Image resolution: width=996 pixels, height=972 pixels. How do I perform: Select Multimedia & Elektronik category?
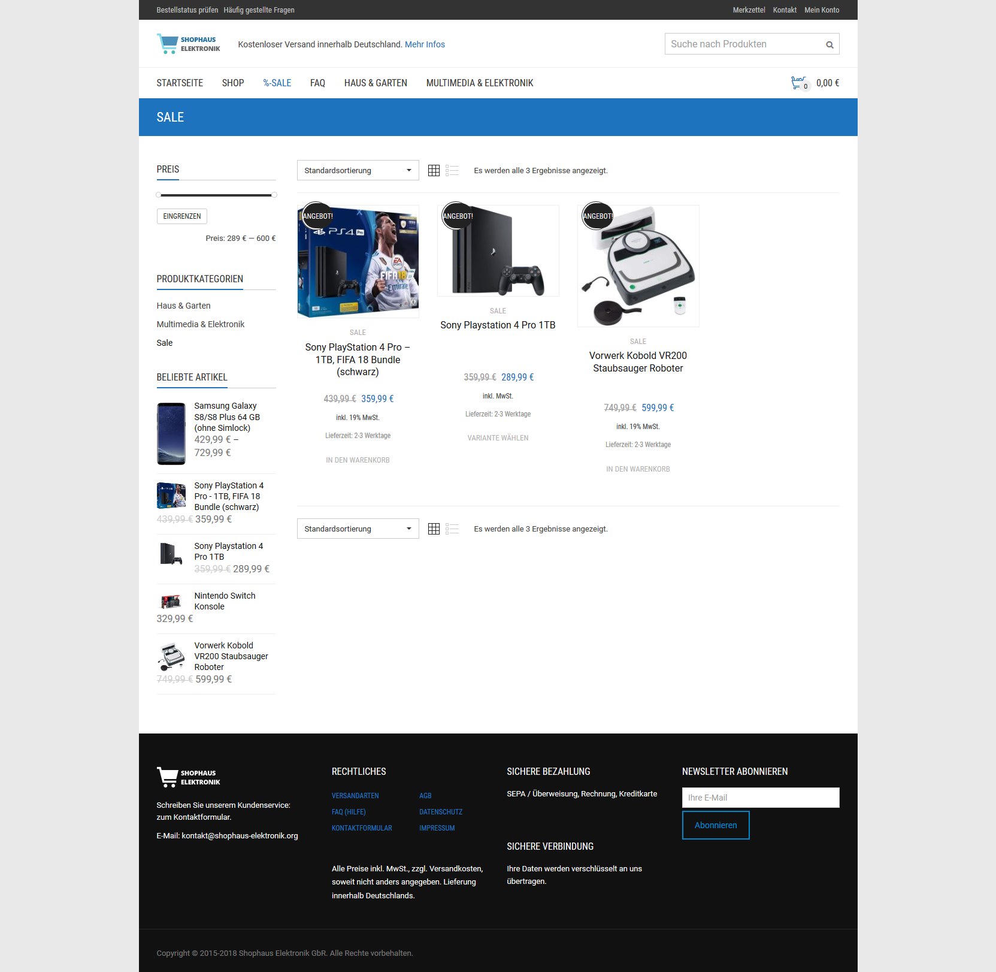(201, 324)
